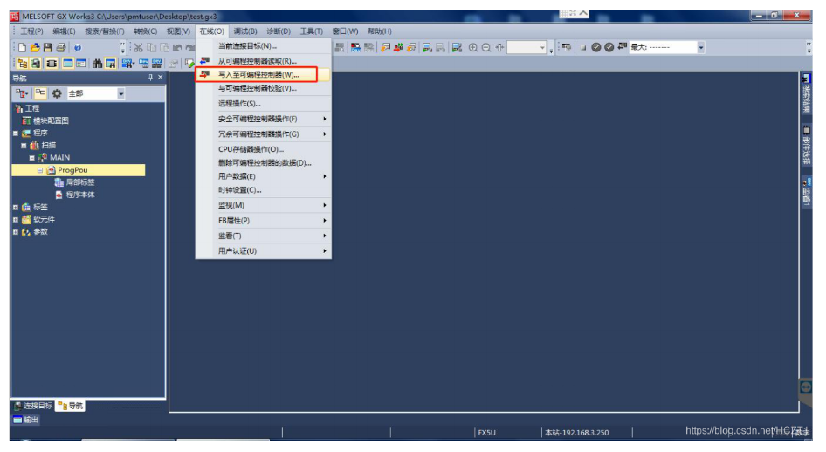Open the 全部 filter dropdown
Screen dimensions: 826x452
[121, 93]
